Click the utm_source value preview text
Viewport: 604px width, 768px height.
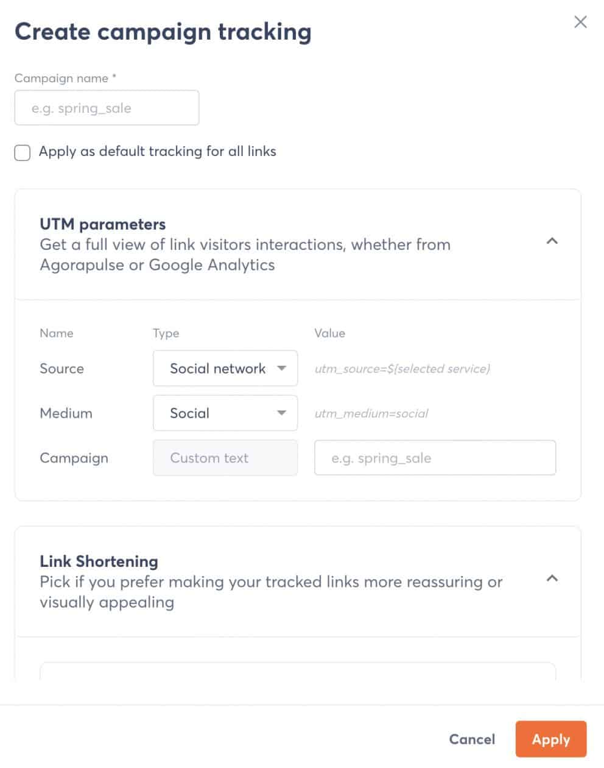click(x=402, y=368)
